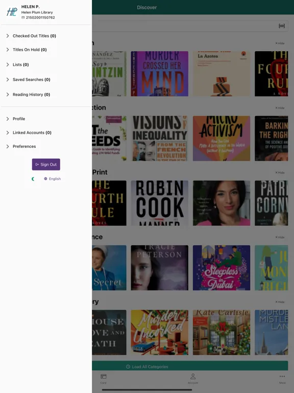
Task: Click Load All Categories button
Action: pos(190,366)
